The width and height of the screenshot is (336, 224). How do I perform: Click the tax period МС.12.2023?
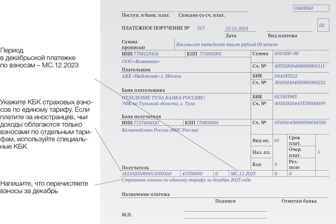pos(243,174)
